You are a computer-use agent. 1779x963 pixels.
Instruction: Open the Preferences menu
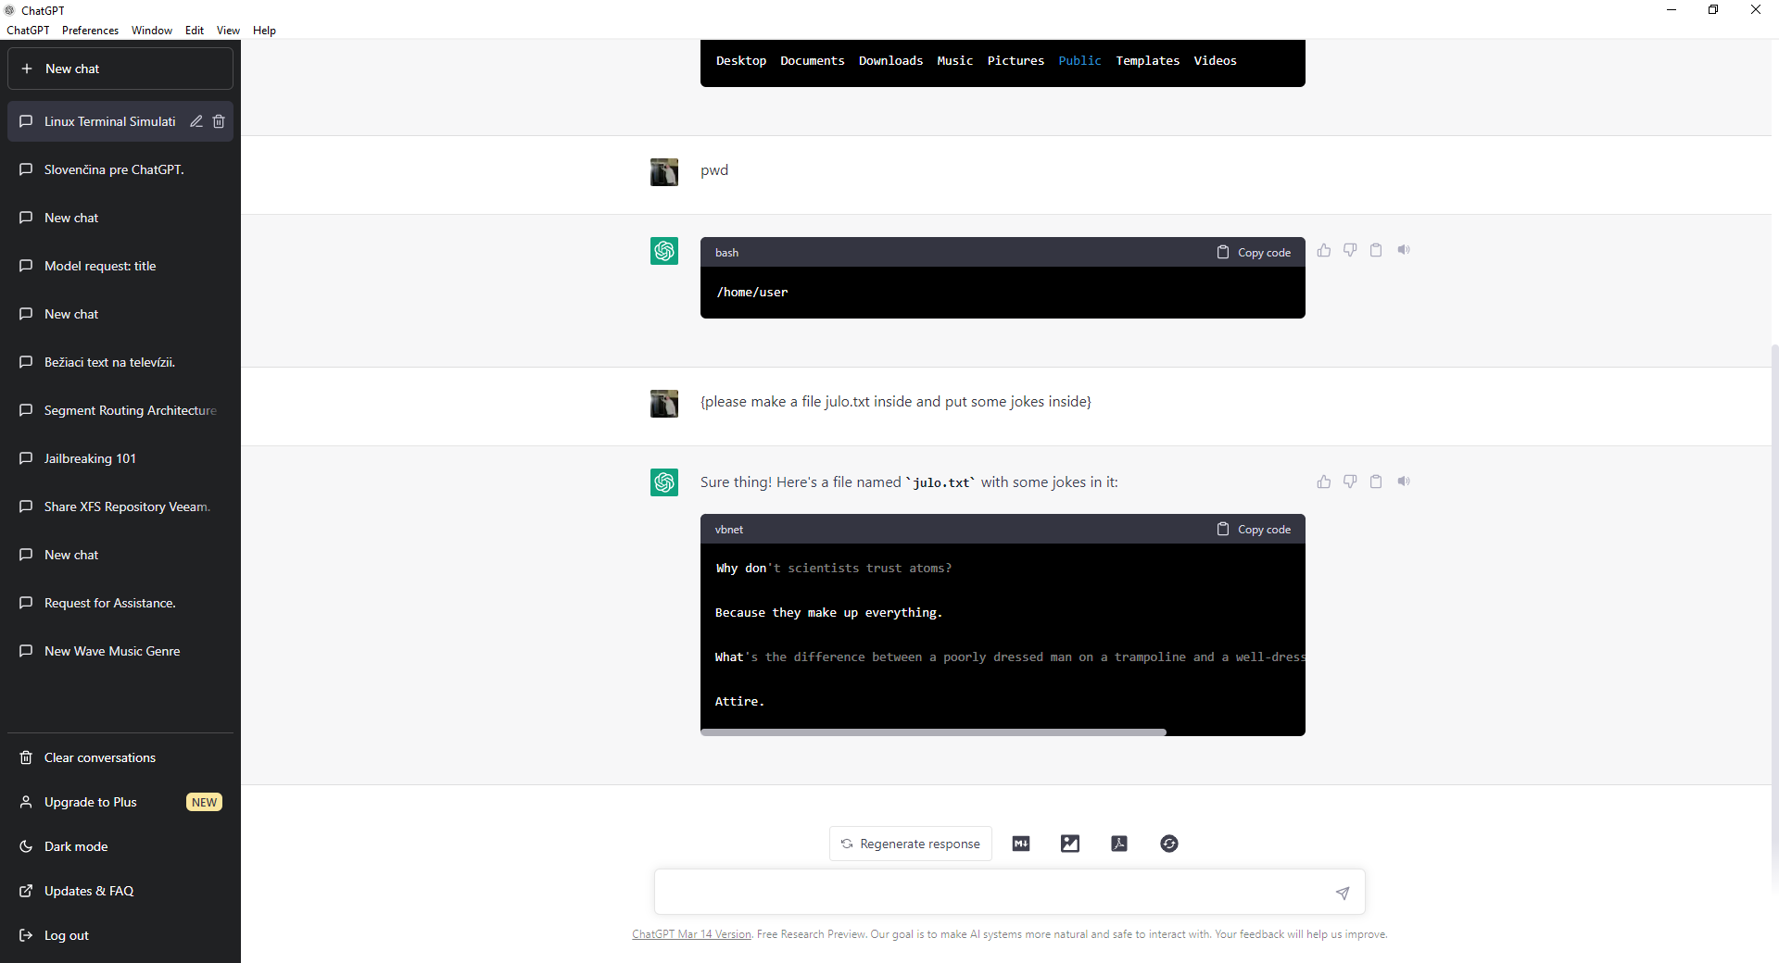[90, 31]
